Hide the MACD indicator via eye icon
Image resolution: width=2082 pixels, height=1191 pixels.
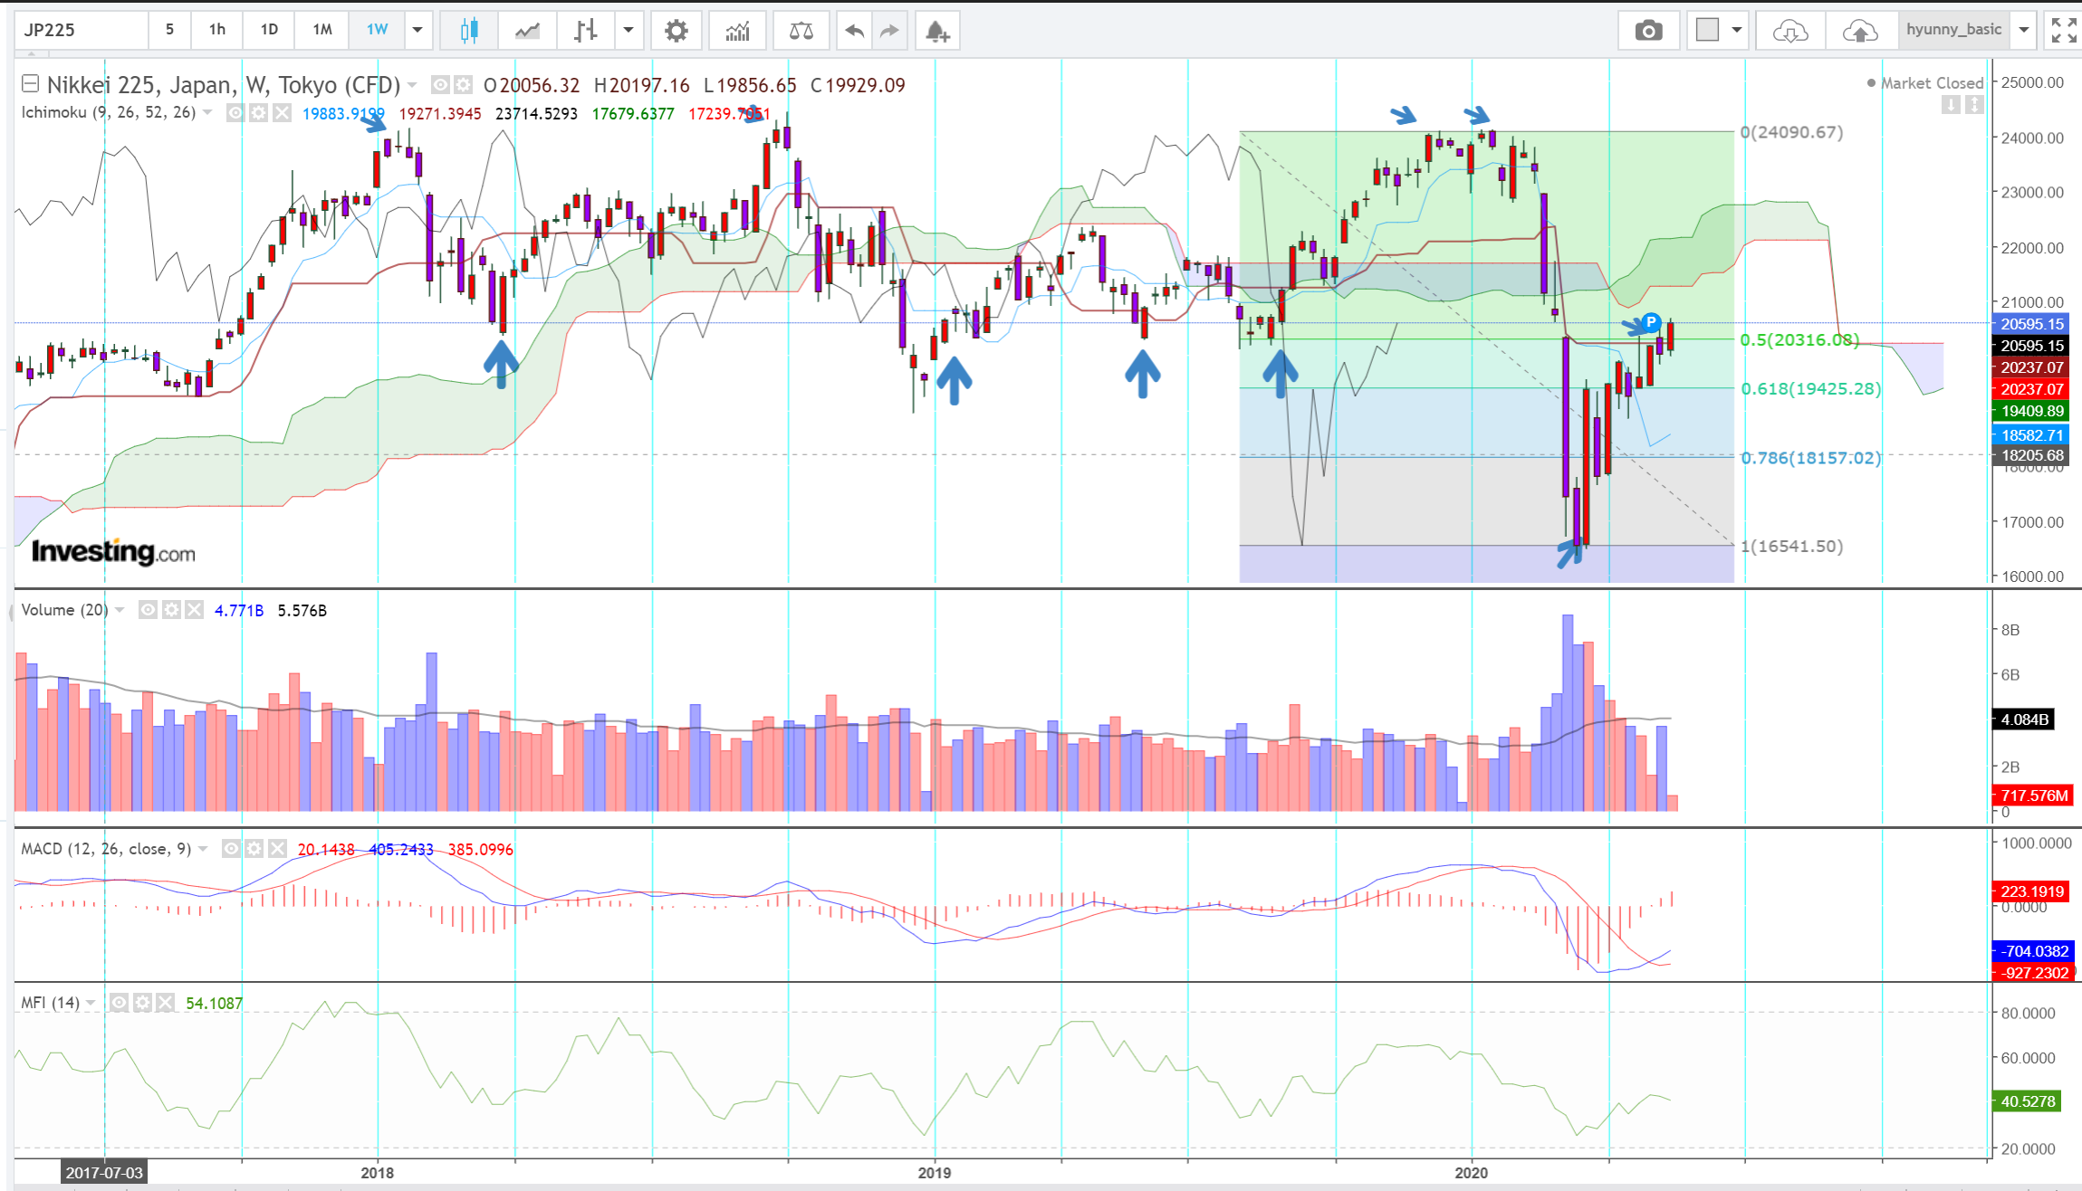(x=231, y=849)
